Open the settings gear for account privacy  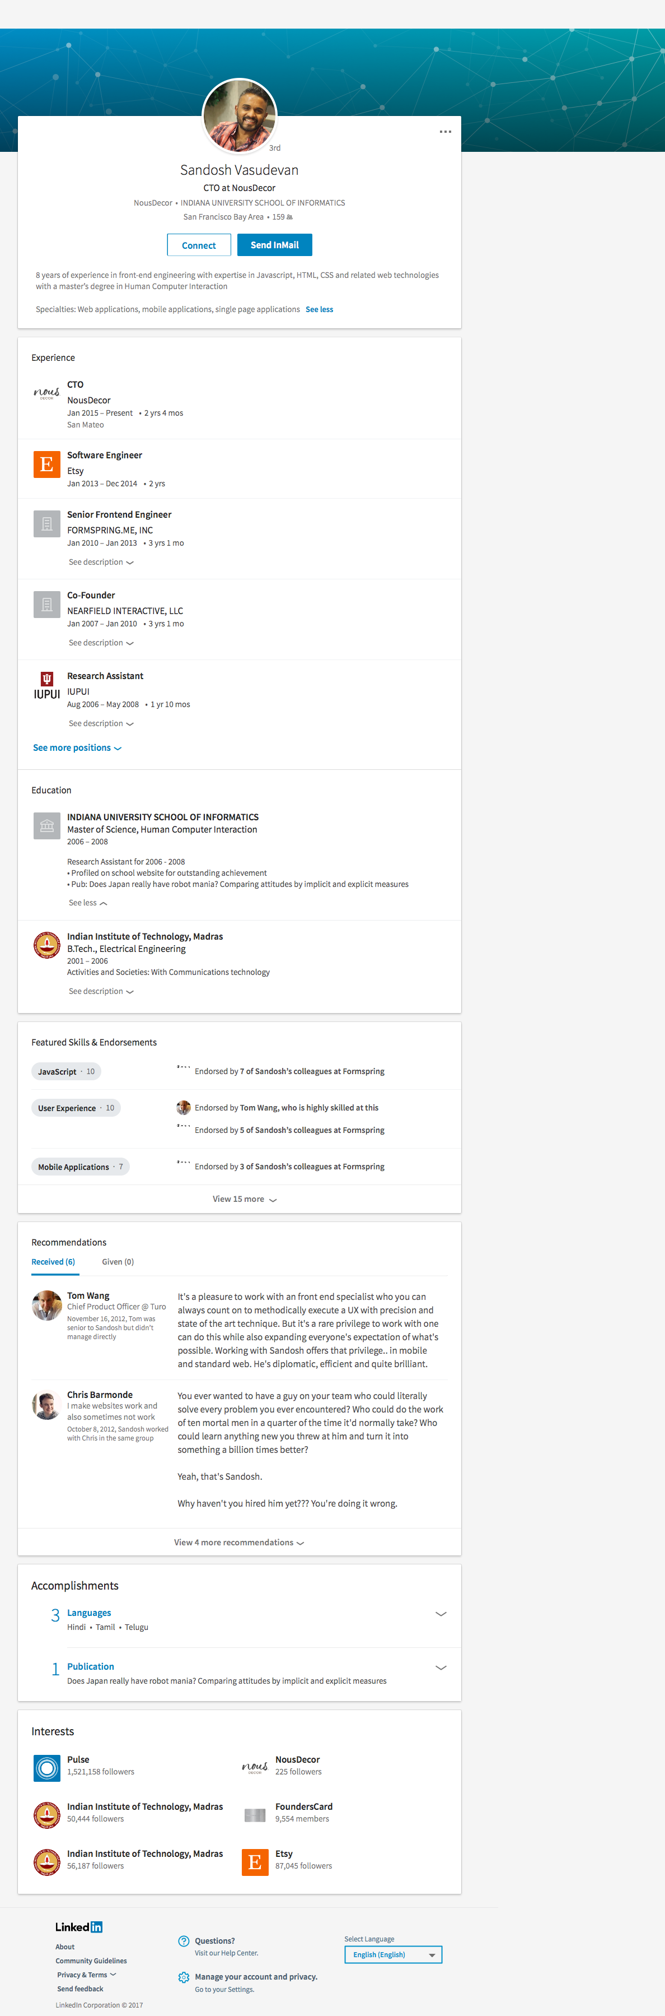point(184,1977)
